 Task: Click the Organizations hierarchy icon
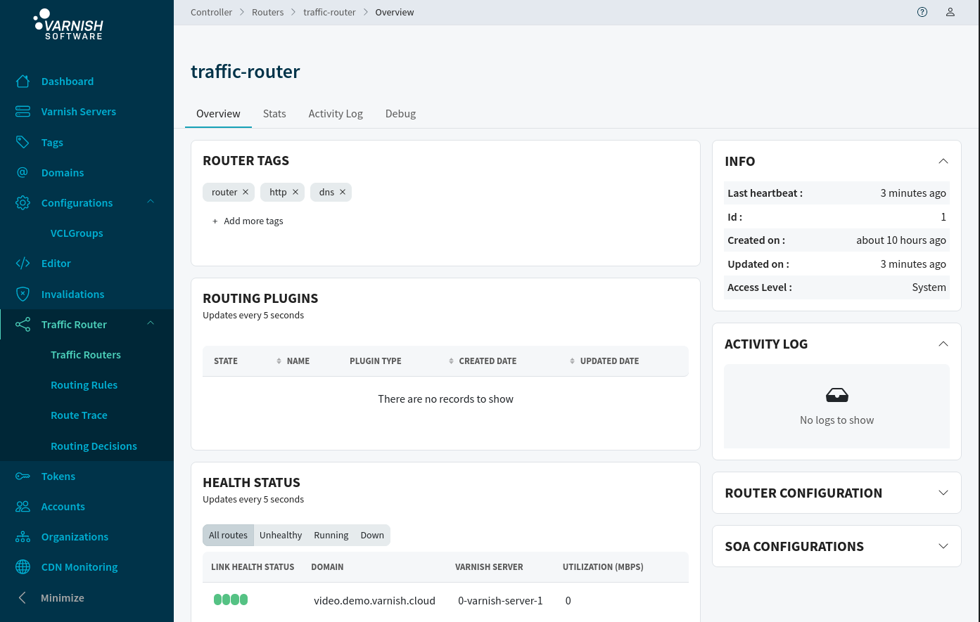click(23, 537)
